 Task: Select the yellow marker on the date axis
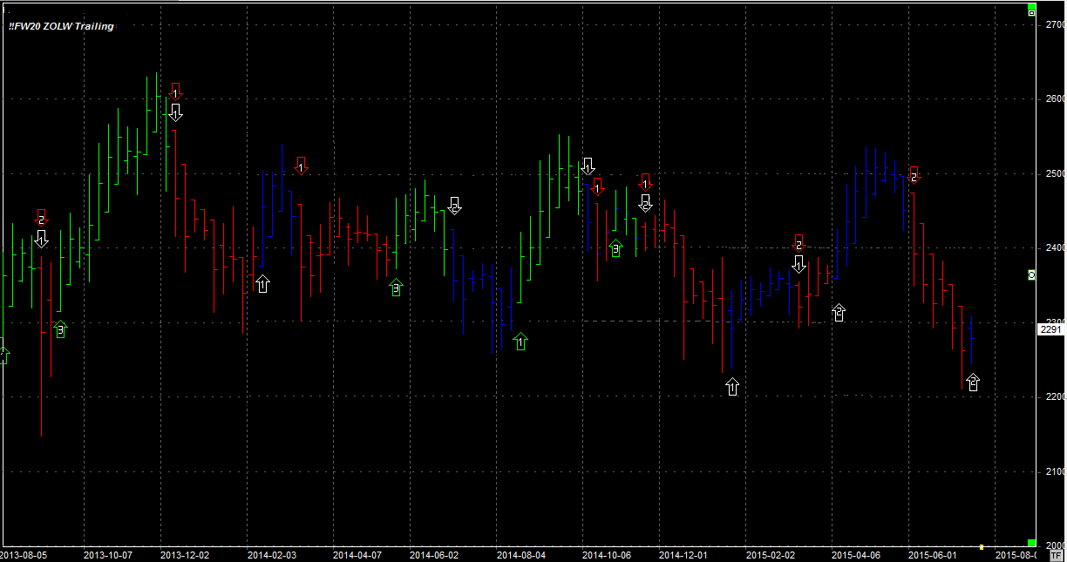point(982,547)
